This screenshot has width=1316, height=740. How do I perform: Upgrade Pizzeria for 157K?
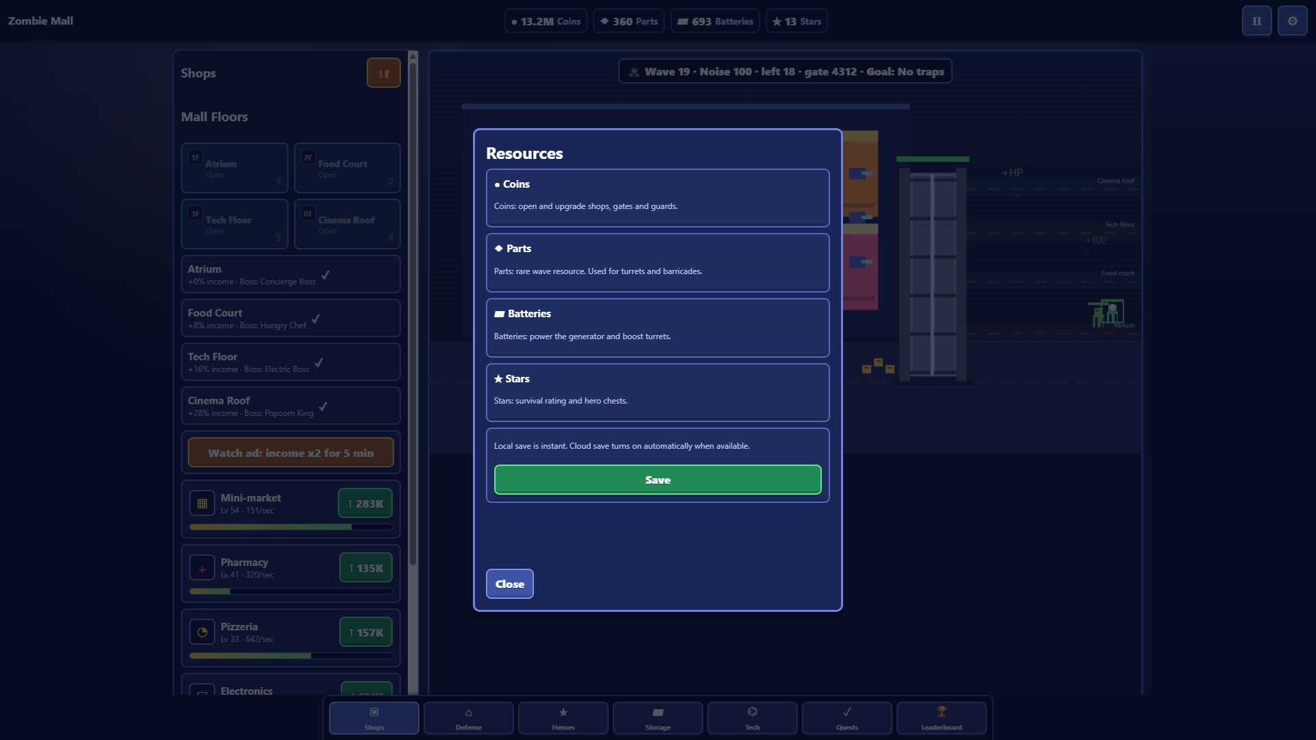tap(366, 632)
